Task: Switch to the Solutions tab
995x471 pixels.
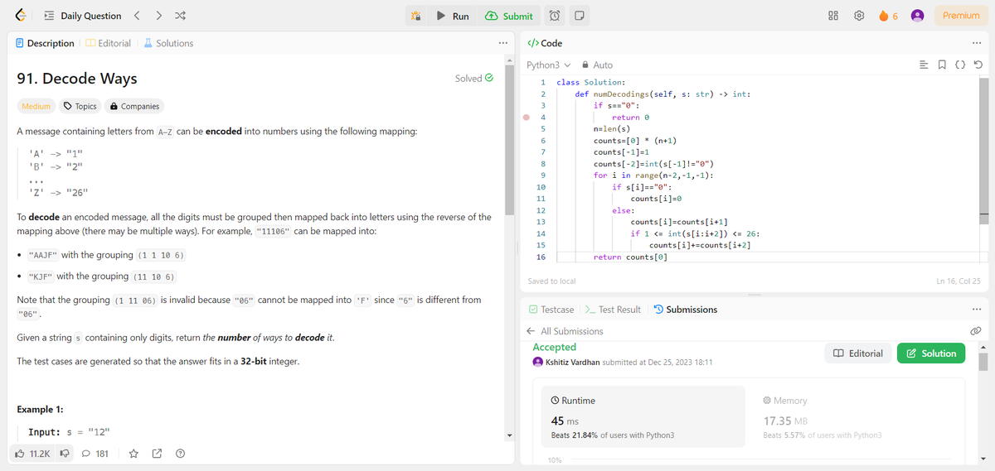Action: [x=168, y=43]
